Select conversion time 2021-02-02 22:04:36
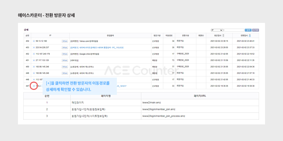 tap(245, 67)
